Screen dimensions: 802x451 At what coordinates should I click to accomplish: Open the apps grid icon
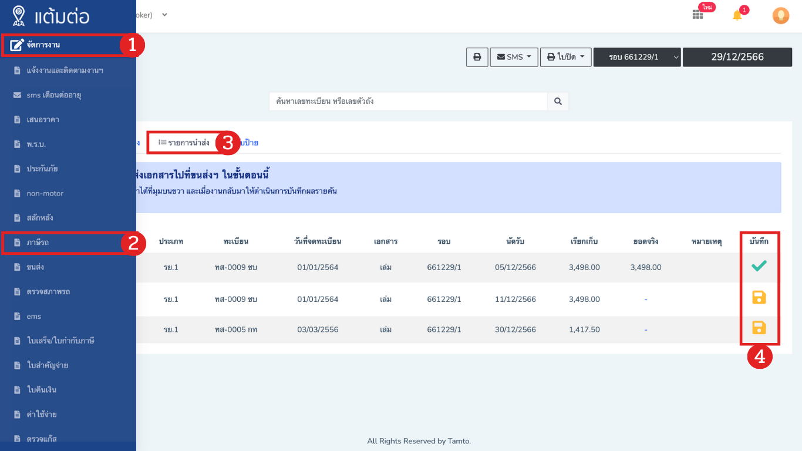click(697, 15)
